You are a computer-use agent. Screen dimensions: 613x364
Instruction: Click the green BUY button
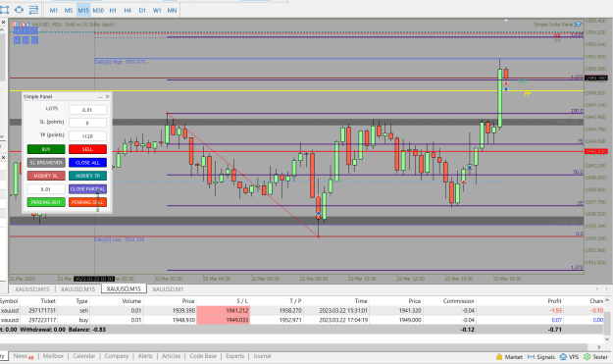(46, 149)
